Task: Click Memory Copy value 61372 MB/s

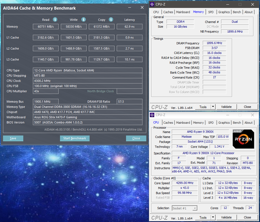Action: click(102, 27)
